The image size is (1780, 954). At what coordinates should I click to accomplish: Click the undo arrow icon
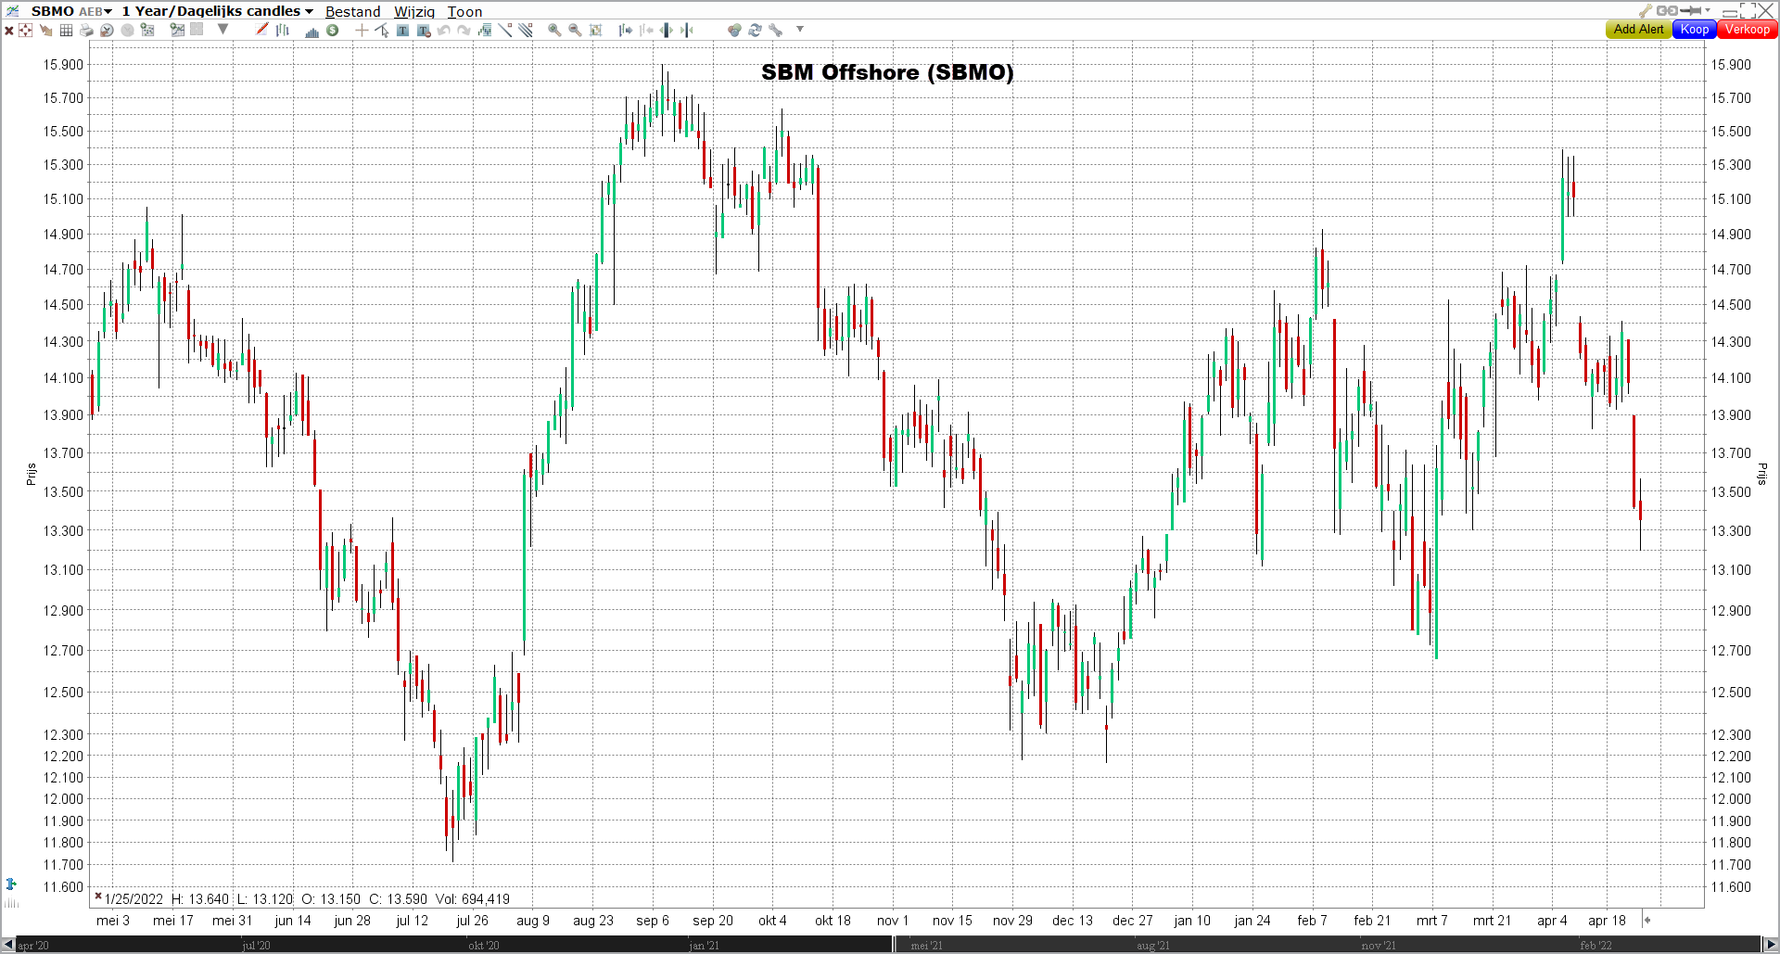click(443, 31)
